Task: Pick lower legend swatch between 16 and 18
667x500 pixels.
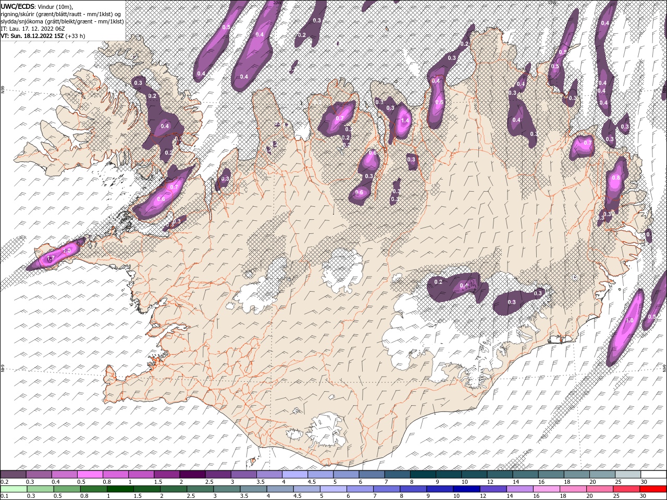Action: [x=546, y=489]
